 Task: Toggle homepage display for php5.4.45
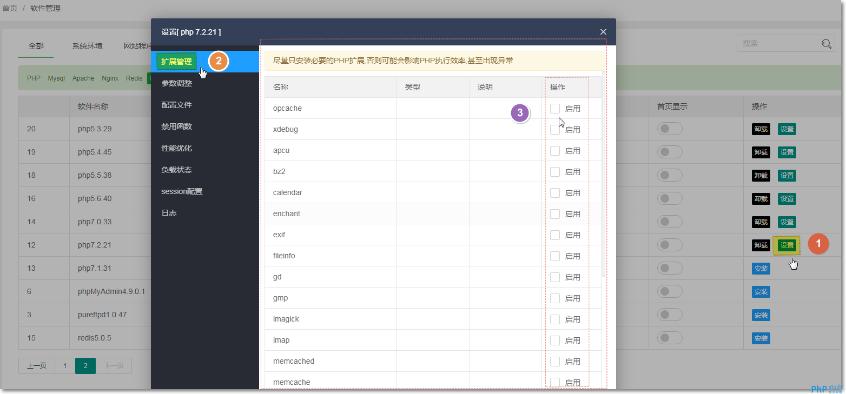point(669,152)
